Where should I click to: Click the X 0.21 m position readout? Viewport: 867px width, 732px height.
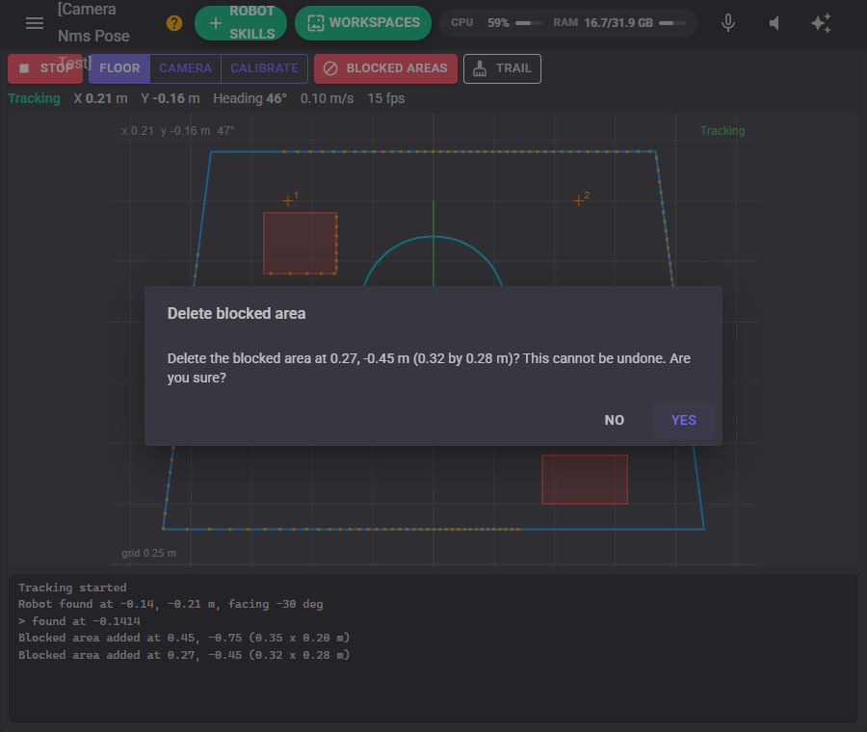point(100,98)
